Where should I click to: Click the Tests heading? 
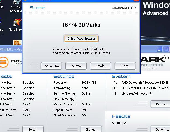(x=6, y=77)
